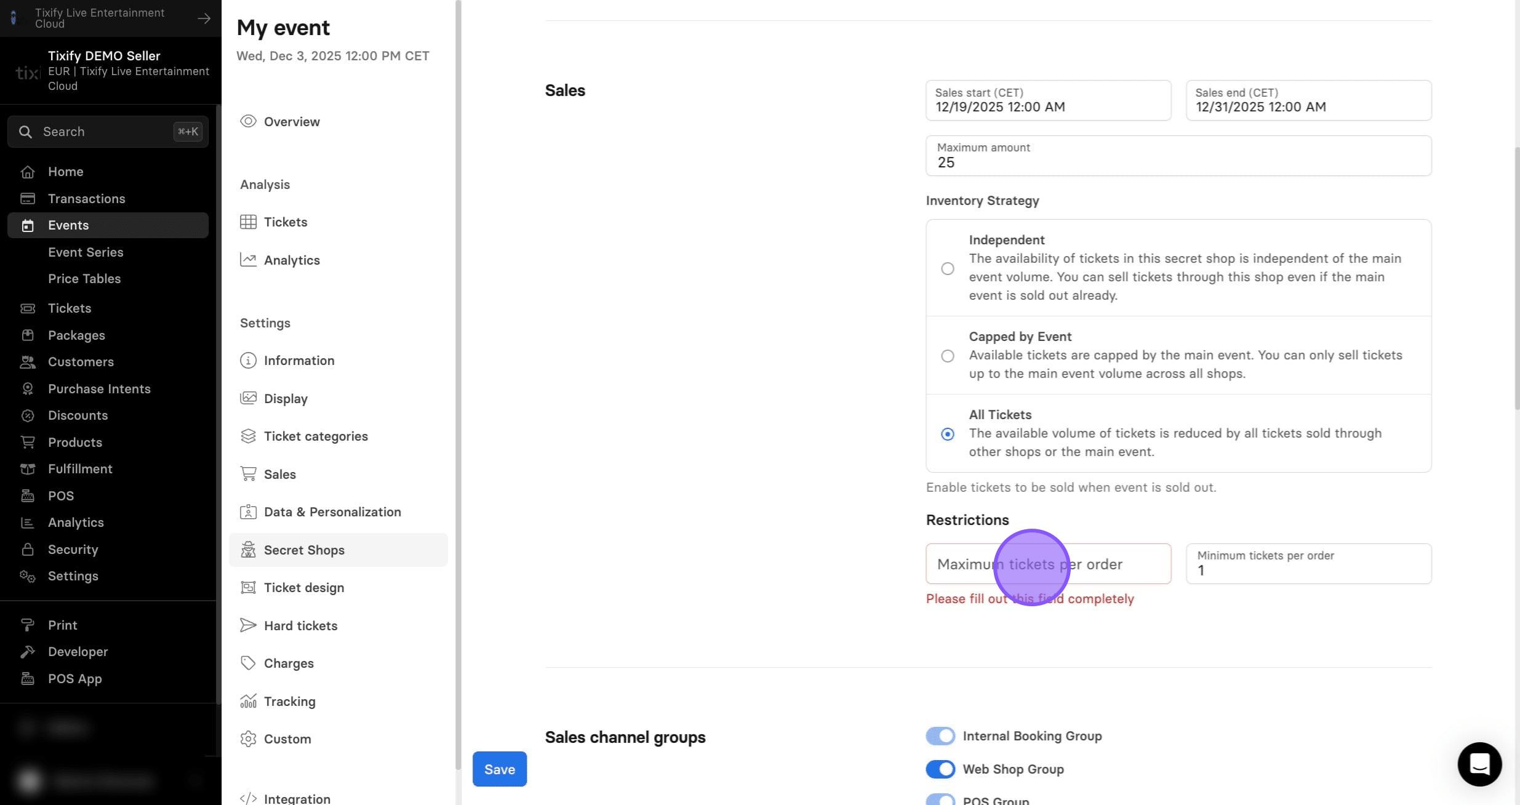Open the Sales end date picker field
1520x805 pixels.
coord(1308,100)
